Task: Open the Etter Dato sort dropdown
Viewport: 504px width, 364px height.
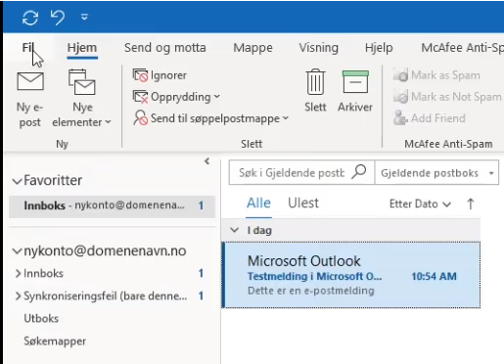Action: pyautogui.click(x=420, y=205)
